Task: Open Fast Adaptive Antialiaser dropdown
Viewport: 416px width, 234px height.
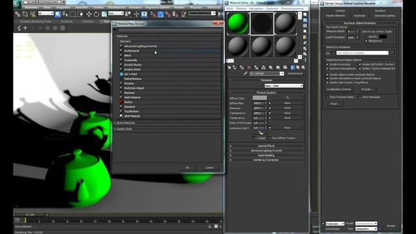Action: [362, 53]
